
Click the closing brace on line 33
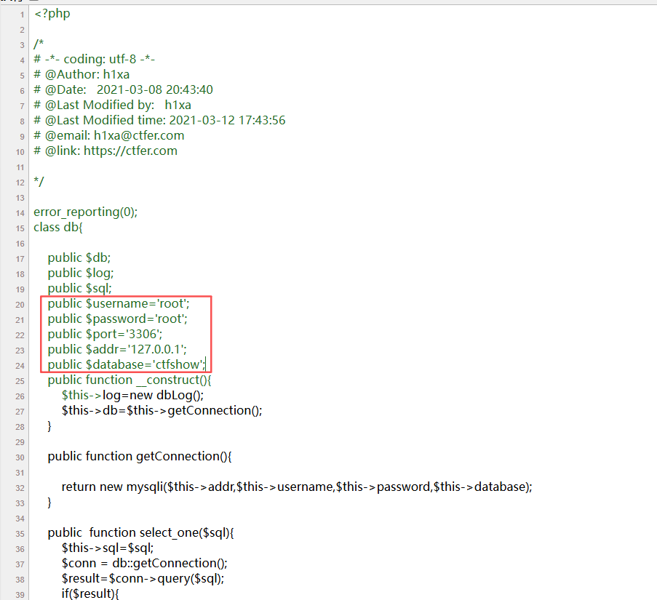click(x=49, y=503)
